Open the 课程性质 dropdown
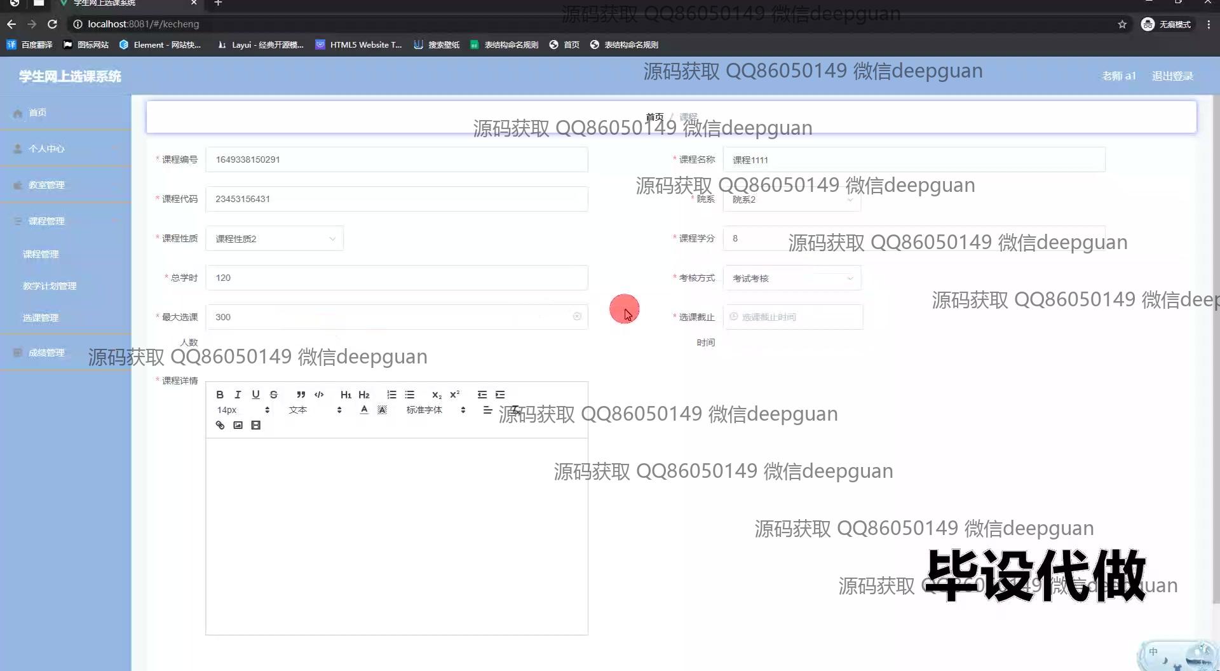This screenshot has width=1220, height=671. [274, 239]
